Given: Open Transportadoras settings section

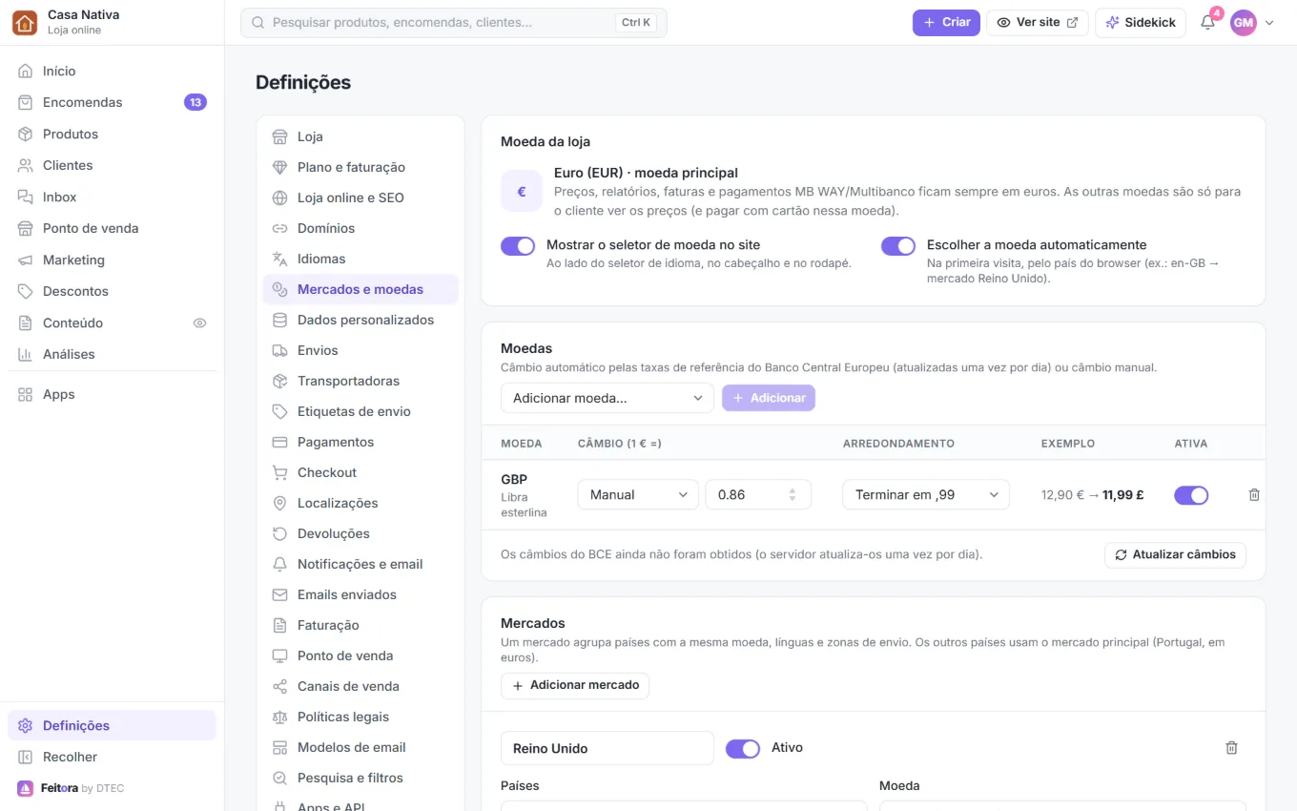Looking at the screenshot, I should tap(360, 382).
